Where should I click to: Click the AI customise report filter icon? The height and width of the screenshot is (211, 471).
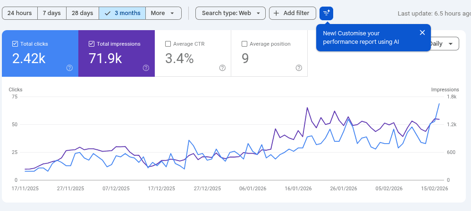326,13
